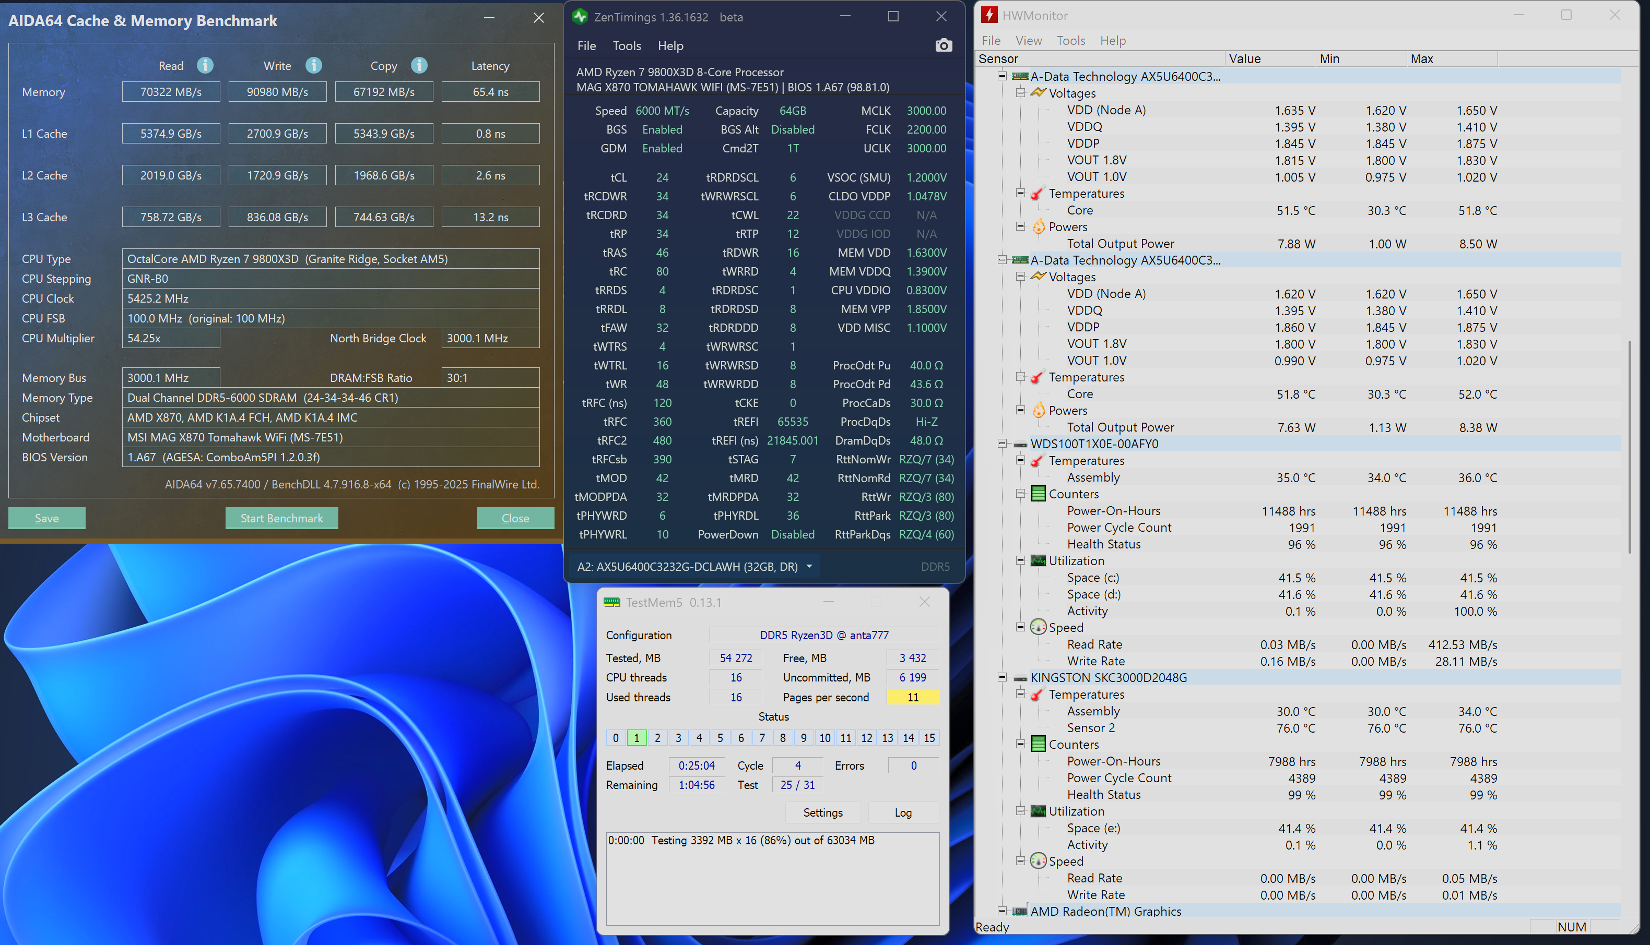Toggle thread 0 status box in TestMem5
The image size is (1650, 945).
(616, 738)
